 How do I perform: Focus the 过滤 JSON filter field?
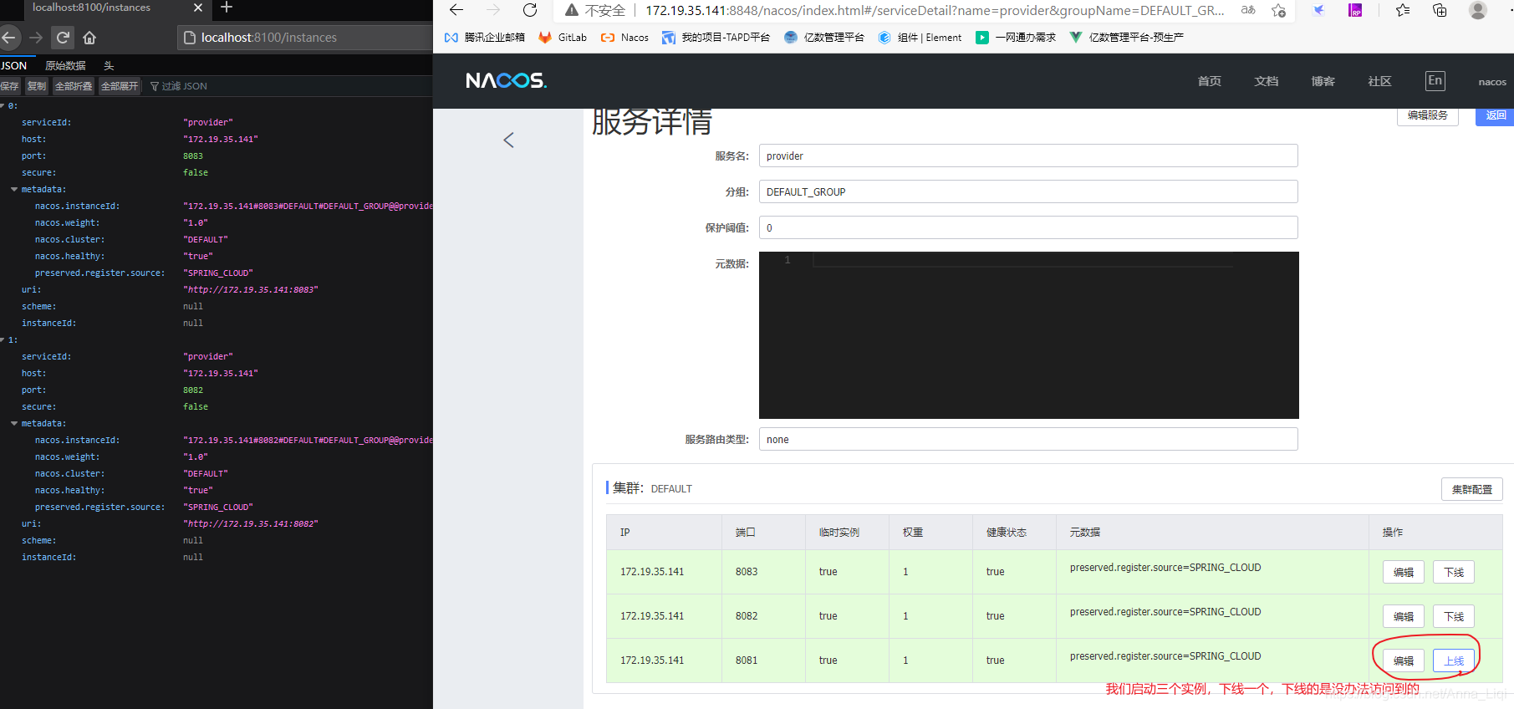[184, 86]
